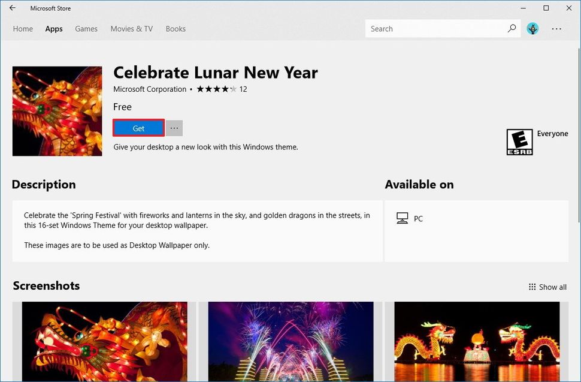This screenshot has width=581, height=382.
Task: Open the ellipsis options next to Get button
Action: (x=174, y=128)
